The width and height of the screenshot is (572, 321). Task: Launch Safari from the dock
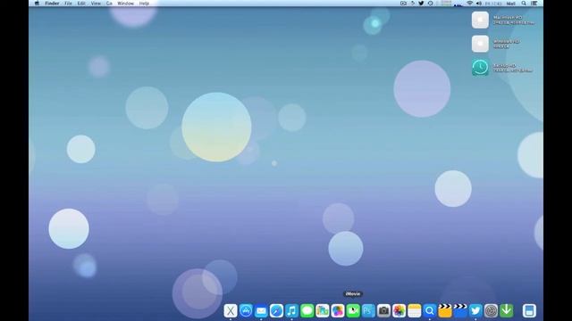276,311
